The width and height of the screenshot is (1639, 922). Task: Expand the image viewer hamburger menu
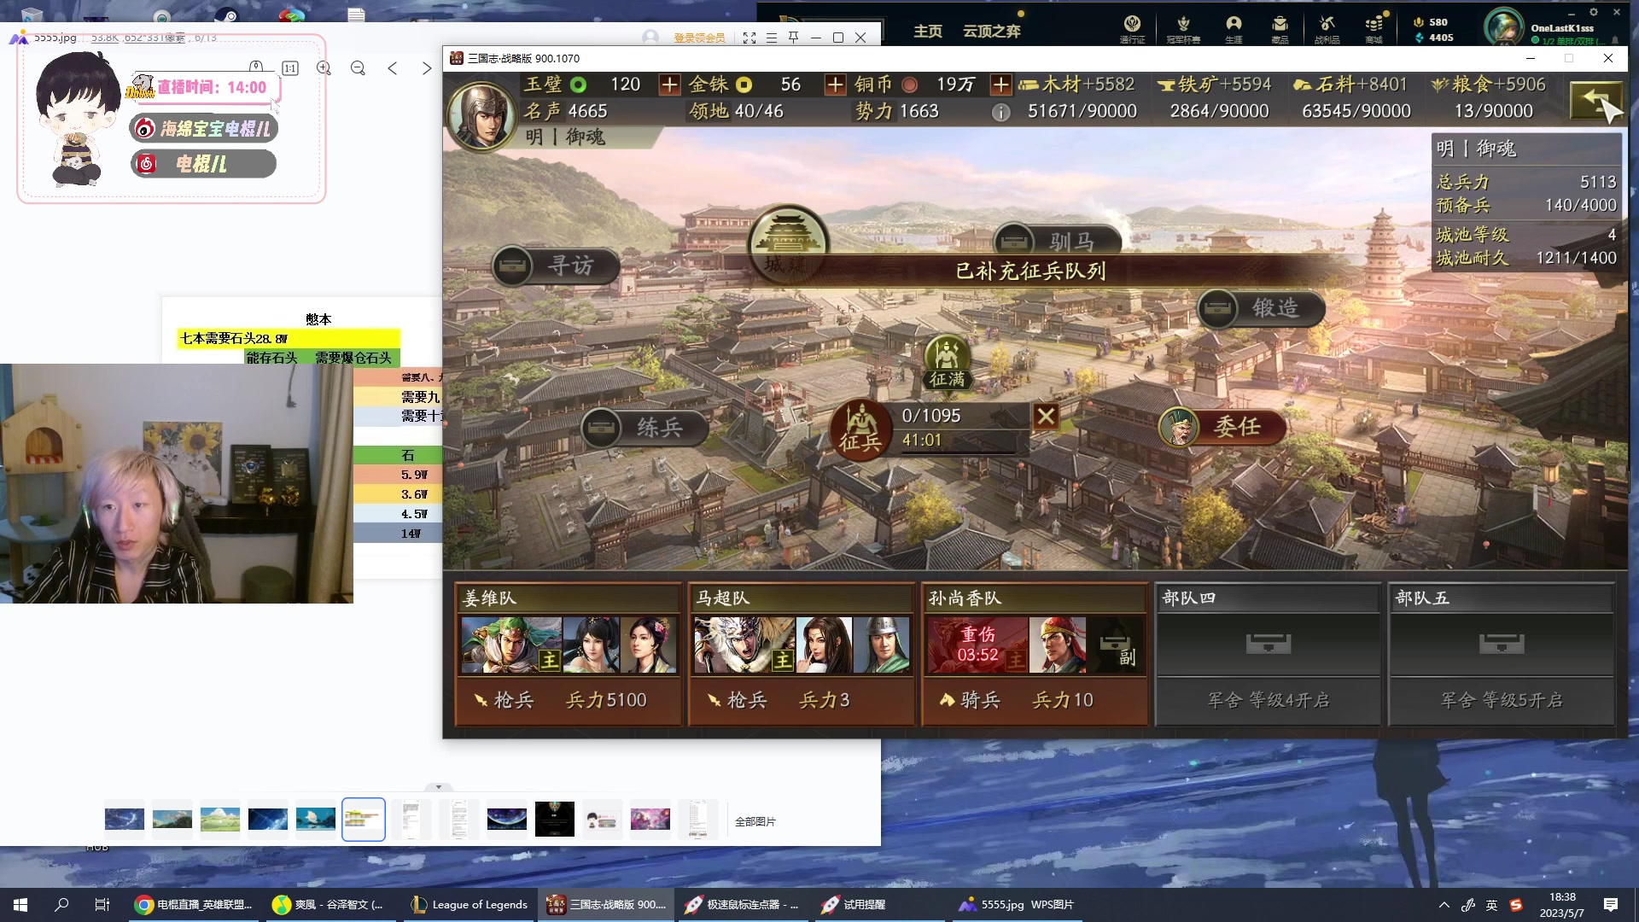(x=772, y=38)
